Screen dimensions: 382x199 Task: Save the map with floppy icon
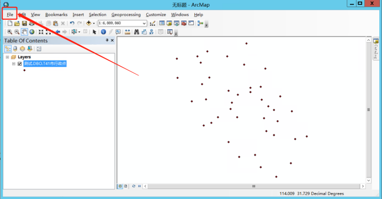click(24, 23)
